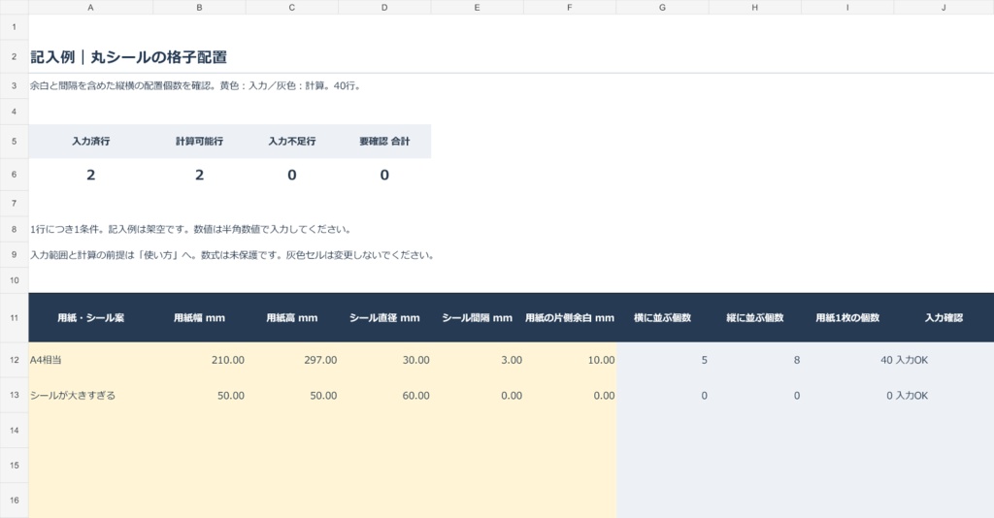
Task: Click 入力済行 summary label
Action: tap(90, 142)
